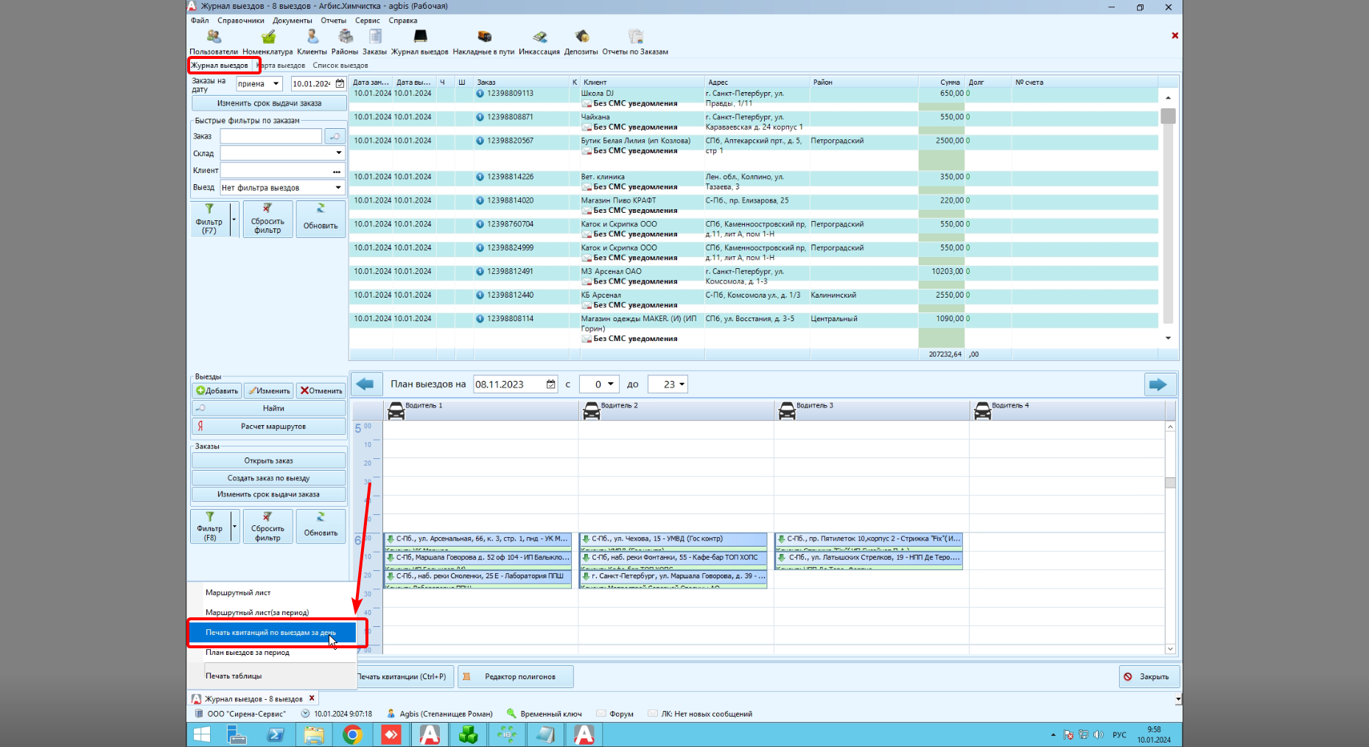This screenshot has width=1369, height=747.
Task: Open the Сервис menu
Action: pyautogui.click(x=366, y=21)
